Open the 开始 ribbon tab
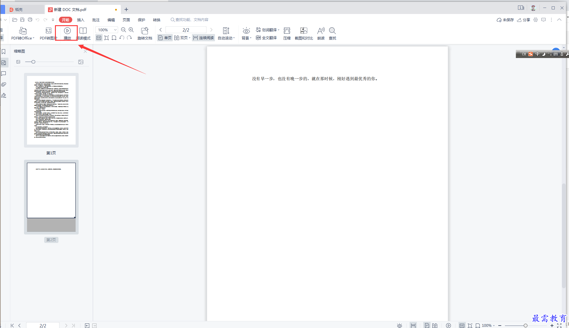 pos(66,20)
